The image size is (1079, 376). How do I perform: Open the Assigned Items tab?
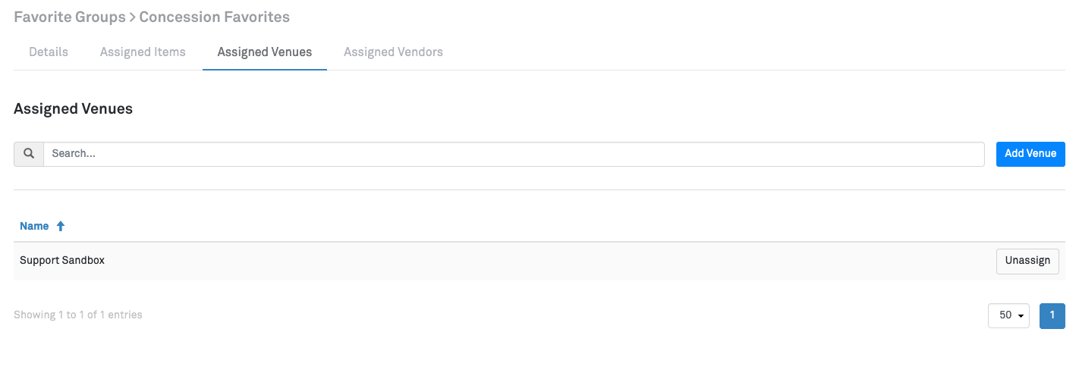point(143,52)
